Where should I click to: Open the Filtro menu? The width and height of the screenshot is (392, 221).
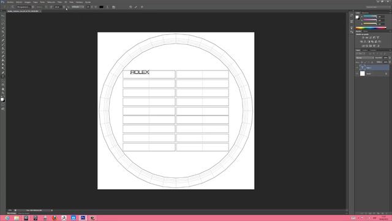[59, 2]
